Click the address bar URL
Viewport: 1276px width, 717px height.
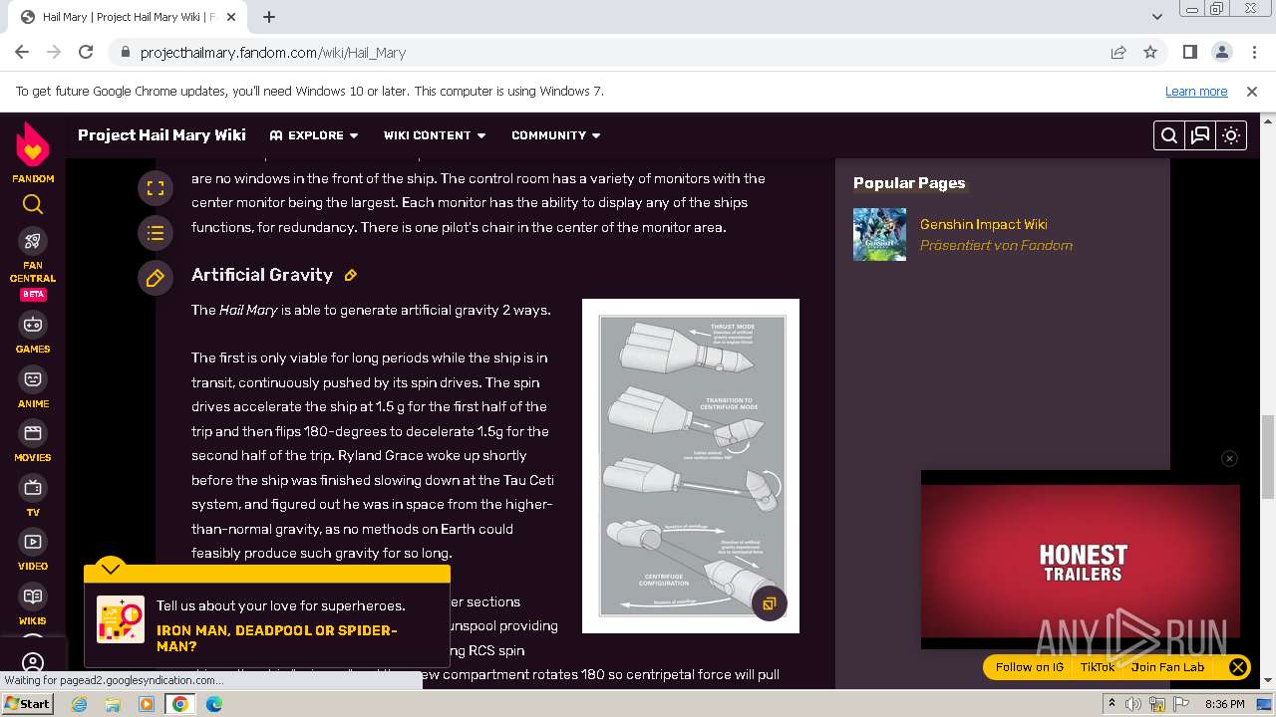(273, 53)
